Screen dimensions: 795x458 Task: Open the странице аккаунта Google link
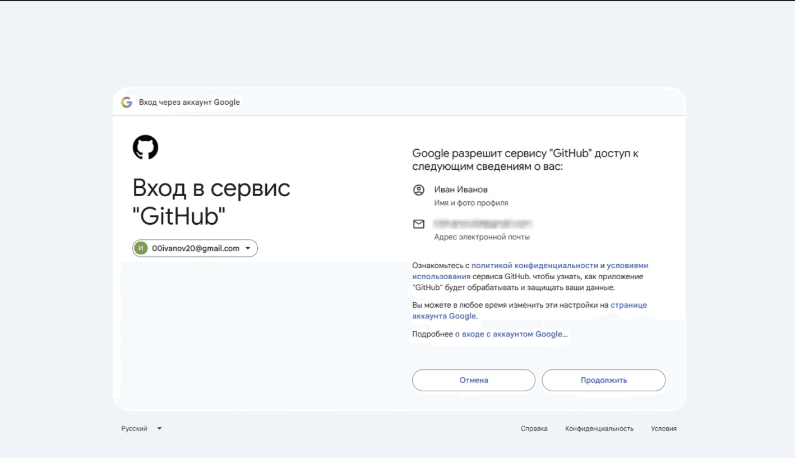(x=530, y=311)
